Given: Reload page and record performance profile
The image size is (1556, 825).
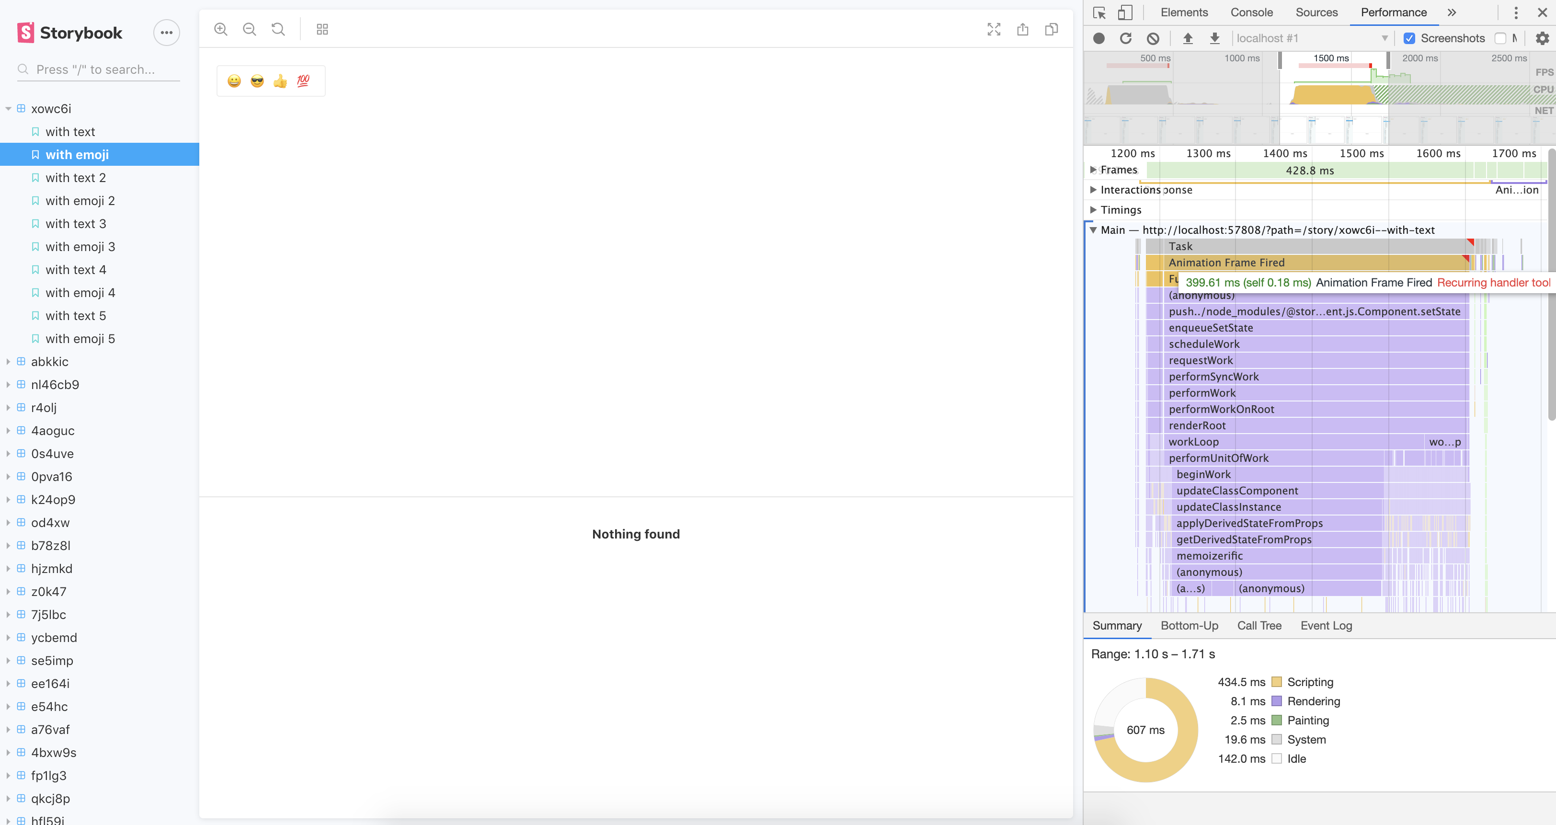Looking at the screenshot, I should point(1125,37).
